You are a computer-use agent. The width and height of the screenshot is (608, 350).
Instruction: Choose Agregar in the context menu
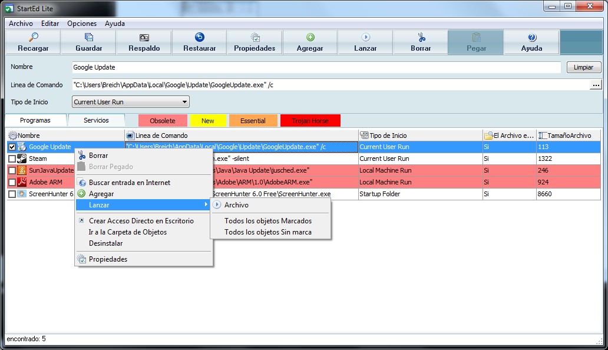[144, 194]
